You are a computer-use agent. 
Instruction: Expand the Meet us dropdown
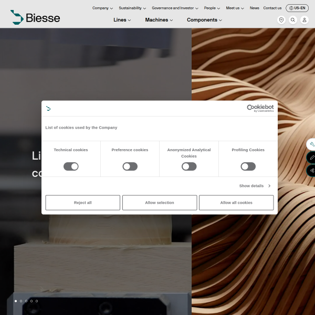click(x=235, y=8)
